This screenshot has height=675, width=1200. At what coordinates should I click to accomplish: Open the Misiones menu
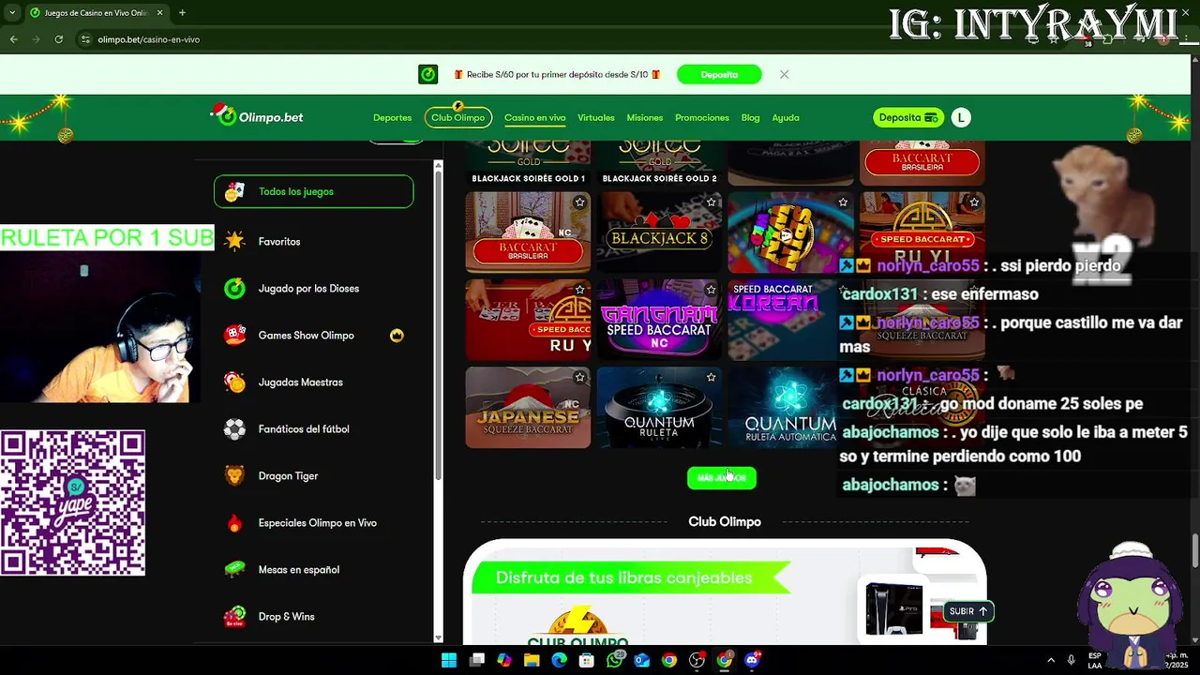click(x=645, y=117)
